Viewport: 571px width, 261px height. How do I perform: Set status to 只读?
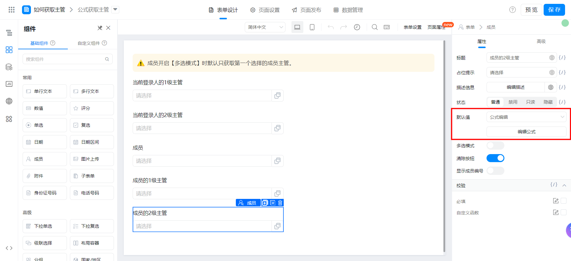tap(530, 102)
